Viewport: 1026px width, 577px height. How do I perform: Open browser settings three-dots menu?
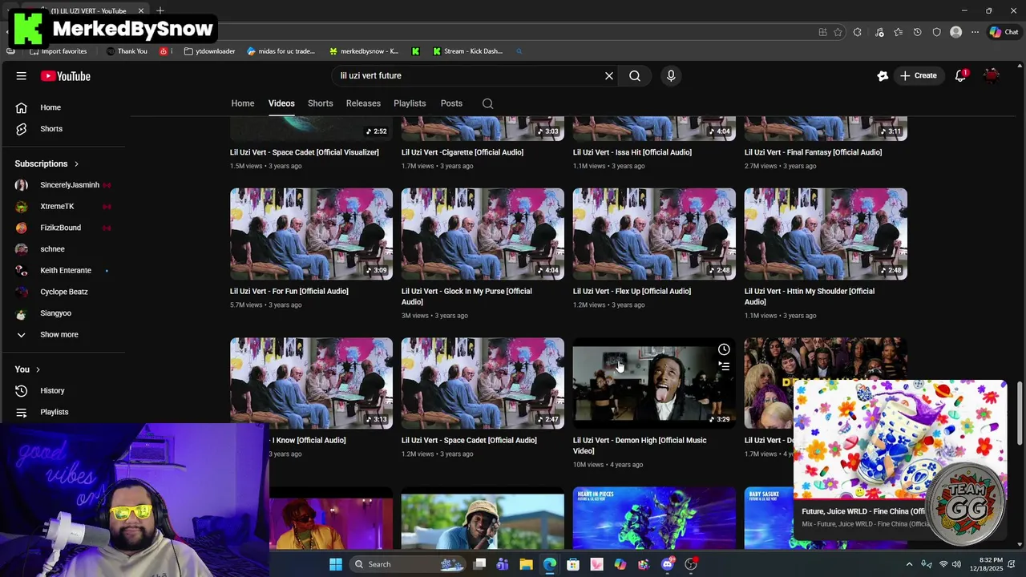point(975,32)
